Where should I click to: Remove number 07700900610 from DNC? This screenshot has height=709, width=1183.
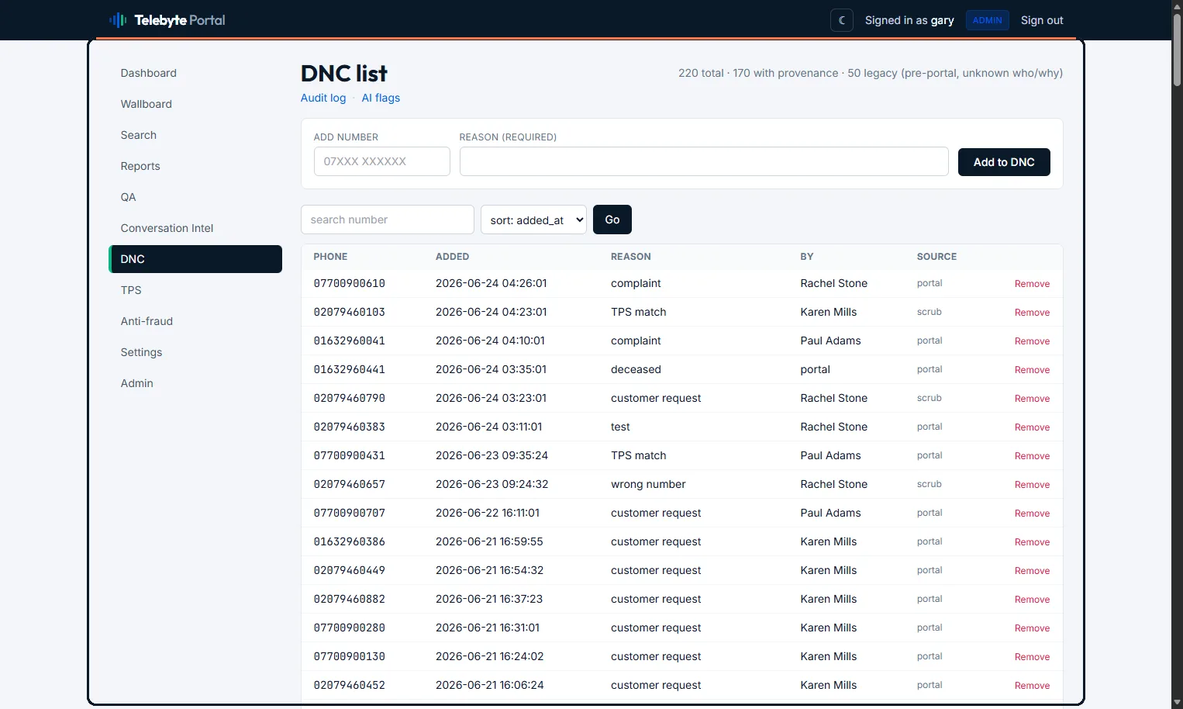click(x=1032, y=284)
